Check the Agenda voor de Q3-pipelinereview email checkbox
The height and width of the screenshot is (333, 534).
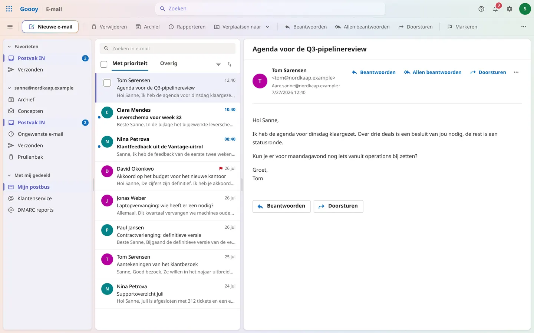pos(107,83)
